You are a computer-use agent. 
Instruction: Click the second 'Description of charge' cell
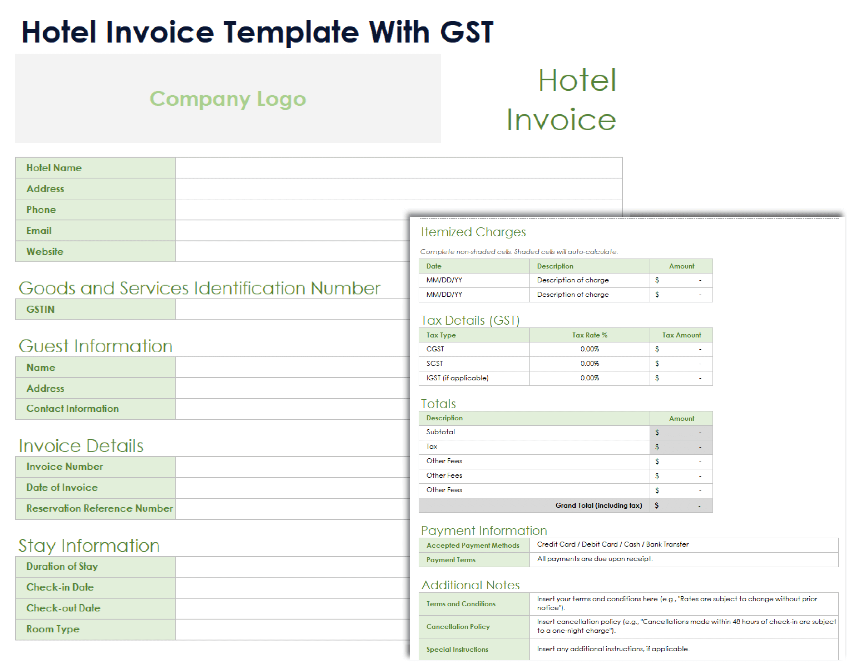click(590, 295)
